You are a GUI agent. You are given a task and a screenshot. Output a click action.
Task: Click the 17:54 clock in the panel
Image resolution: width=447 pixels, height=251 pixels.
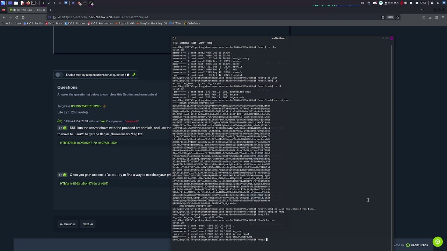[423, 3]
